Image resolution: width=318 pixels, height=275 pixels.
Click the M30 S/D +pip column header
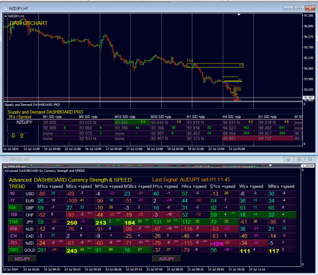[161, 117]
